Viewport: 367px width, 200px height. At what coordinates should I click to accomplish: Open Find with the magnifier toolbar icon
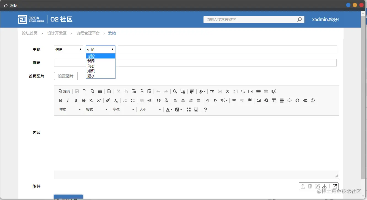(x=175, y=91)
